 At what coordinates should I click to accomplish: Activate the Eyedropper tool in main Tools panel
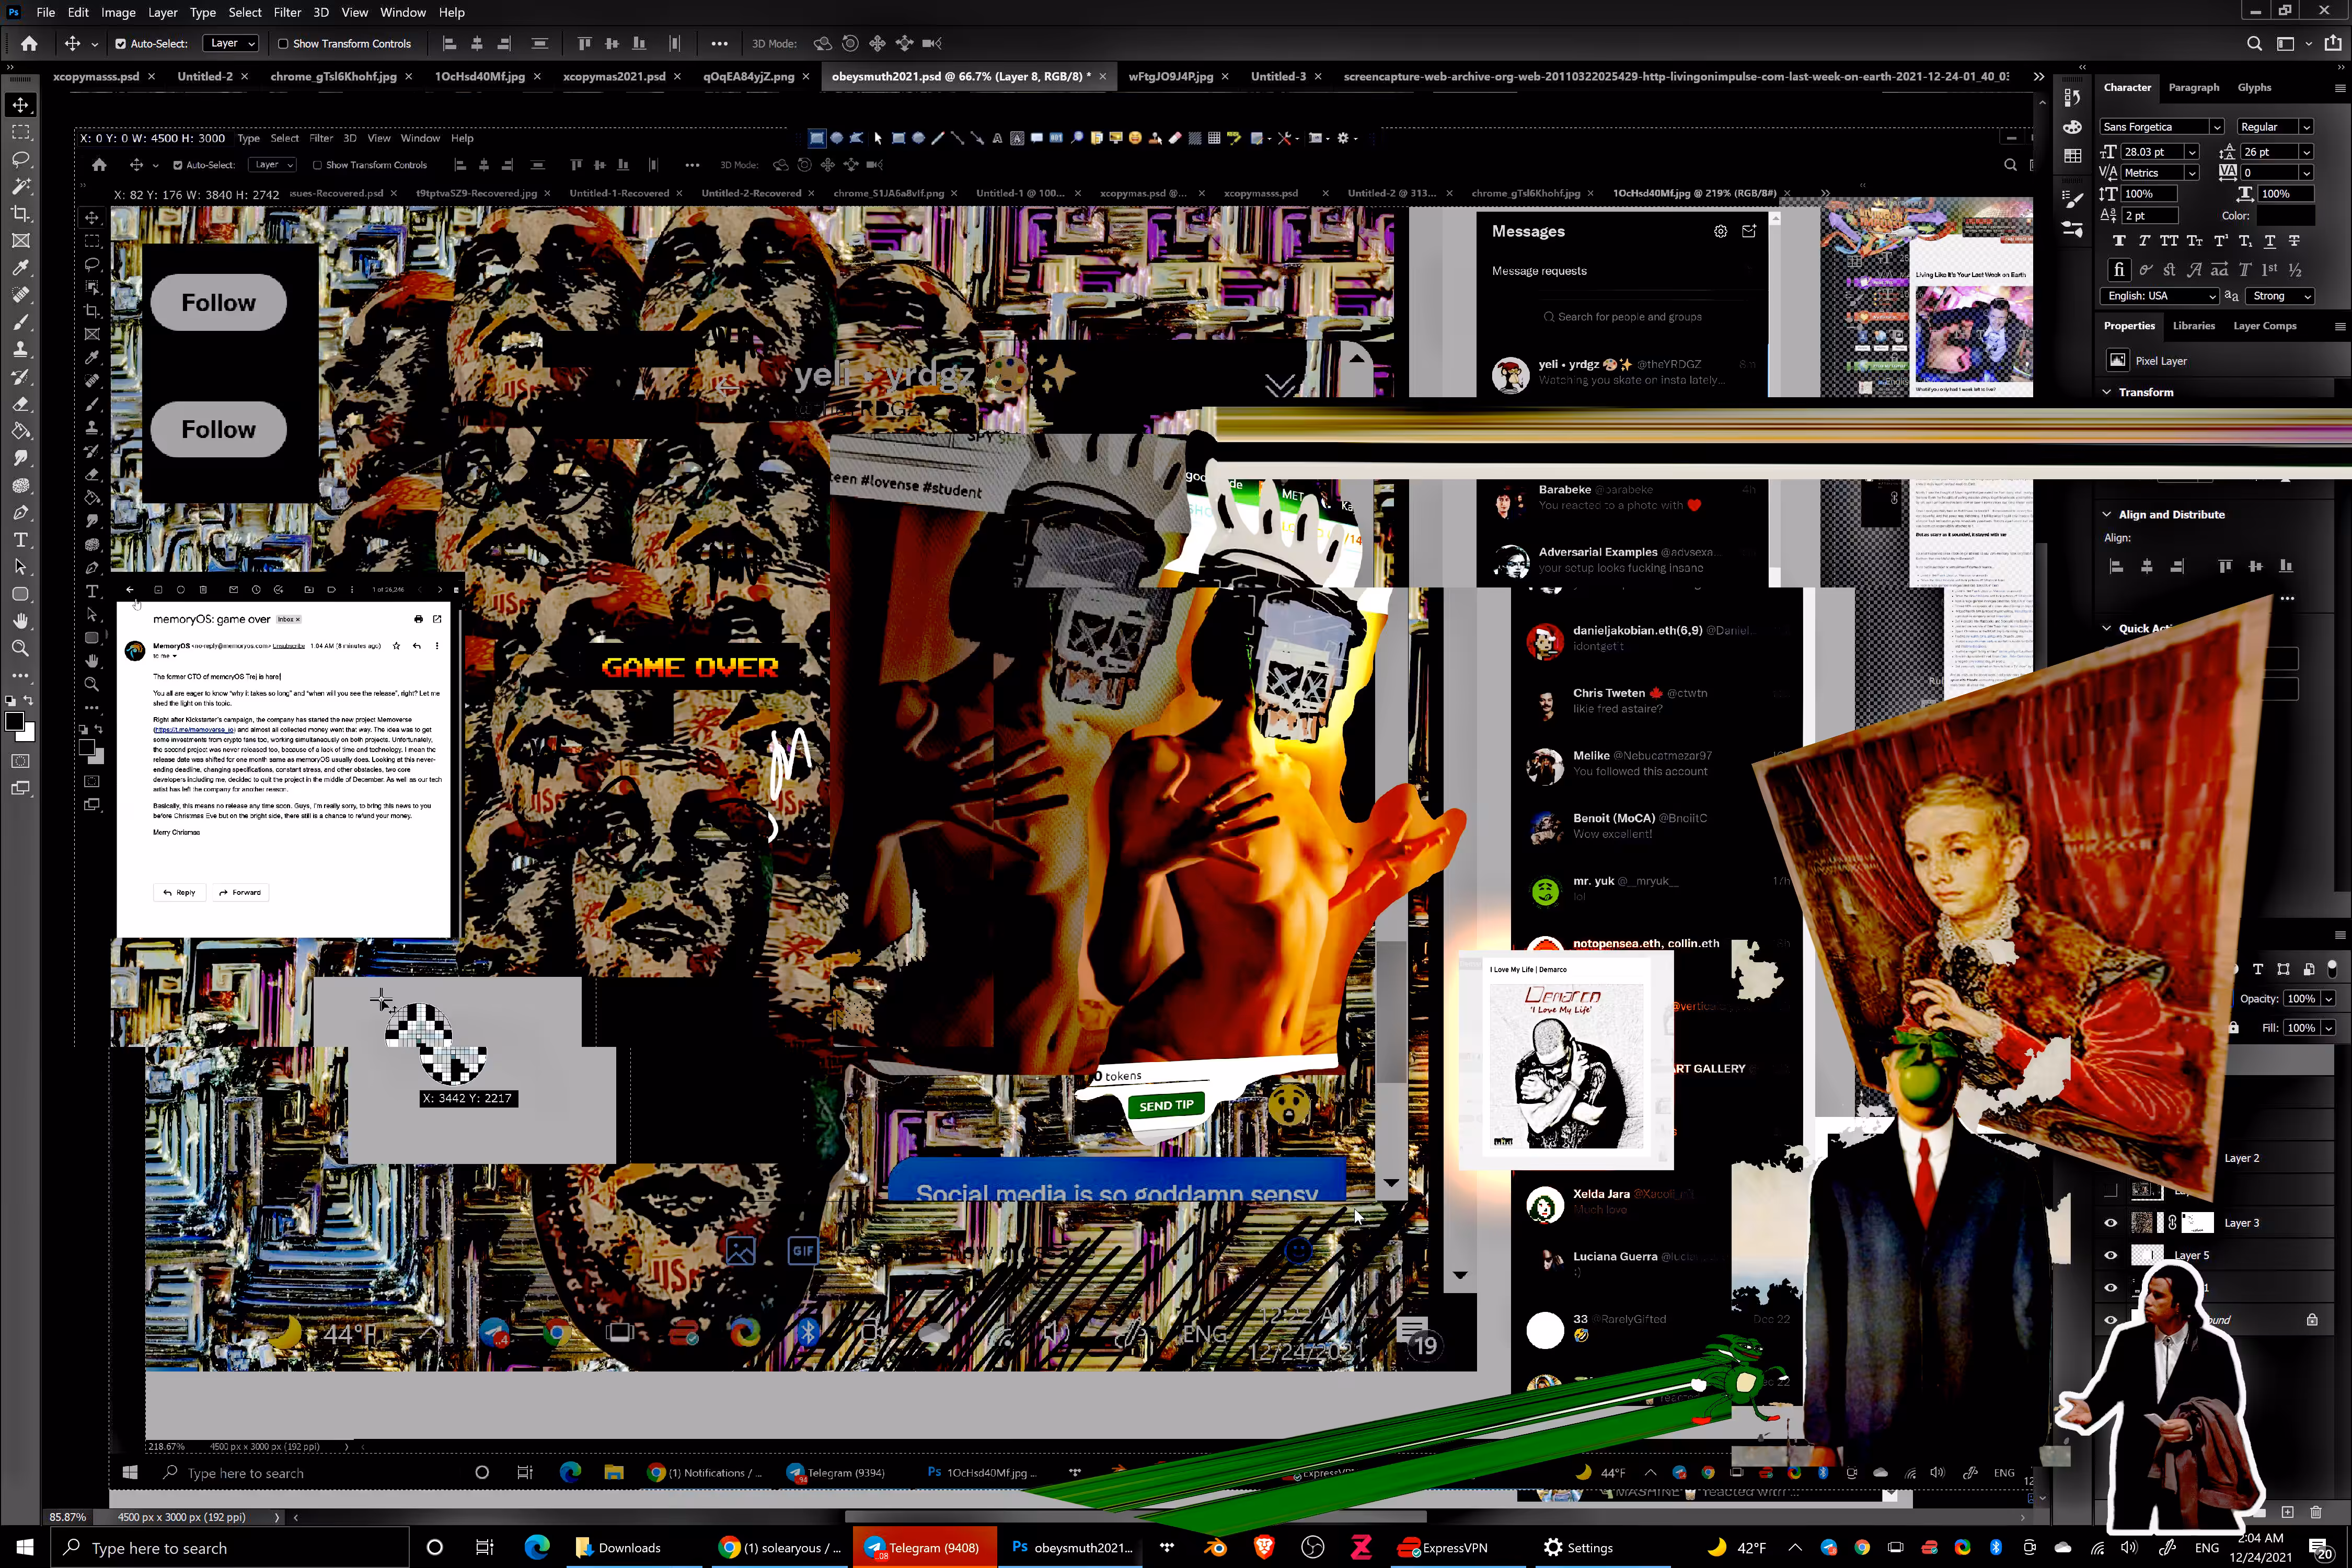(20, 268)
